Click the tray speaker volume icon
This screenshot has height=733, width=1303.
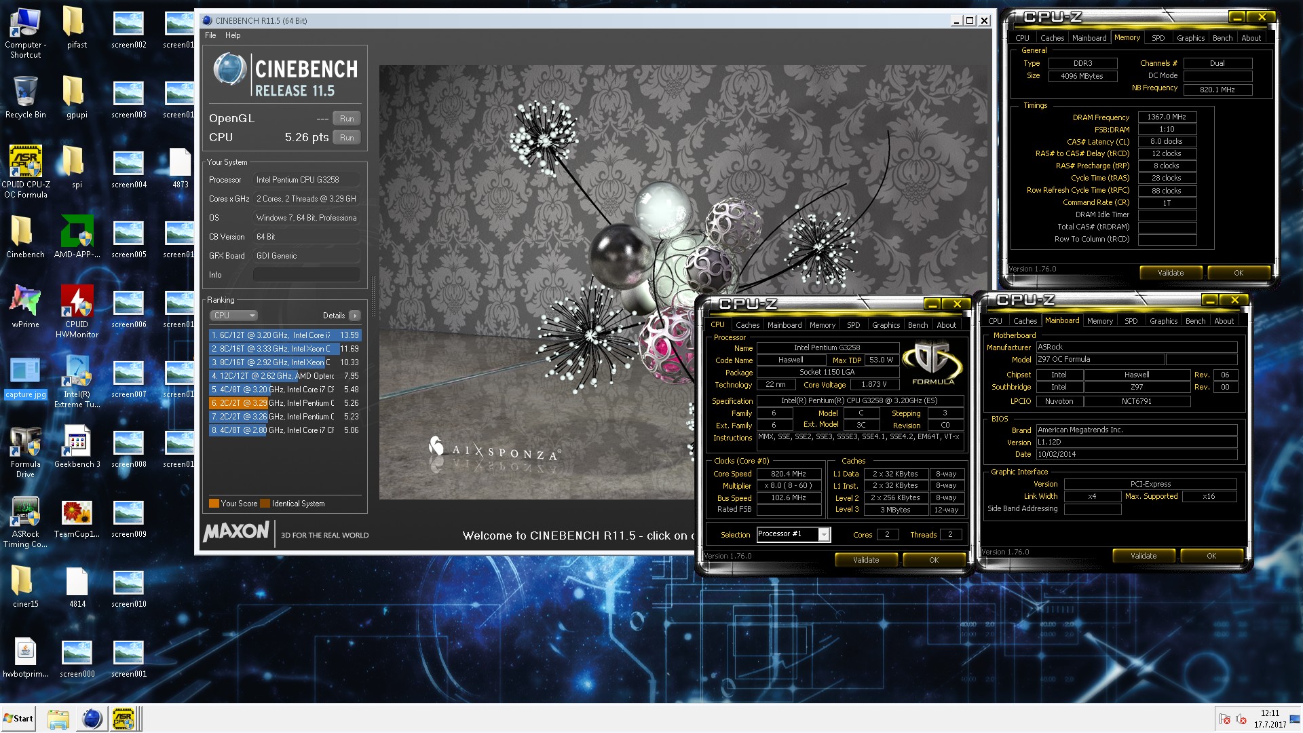click(1241, 719)
